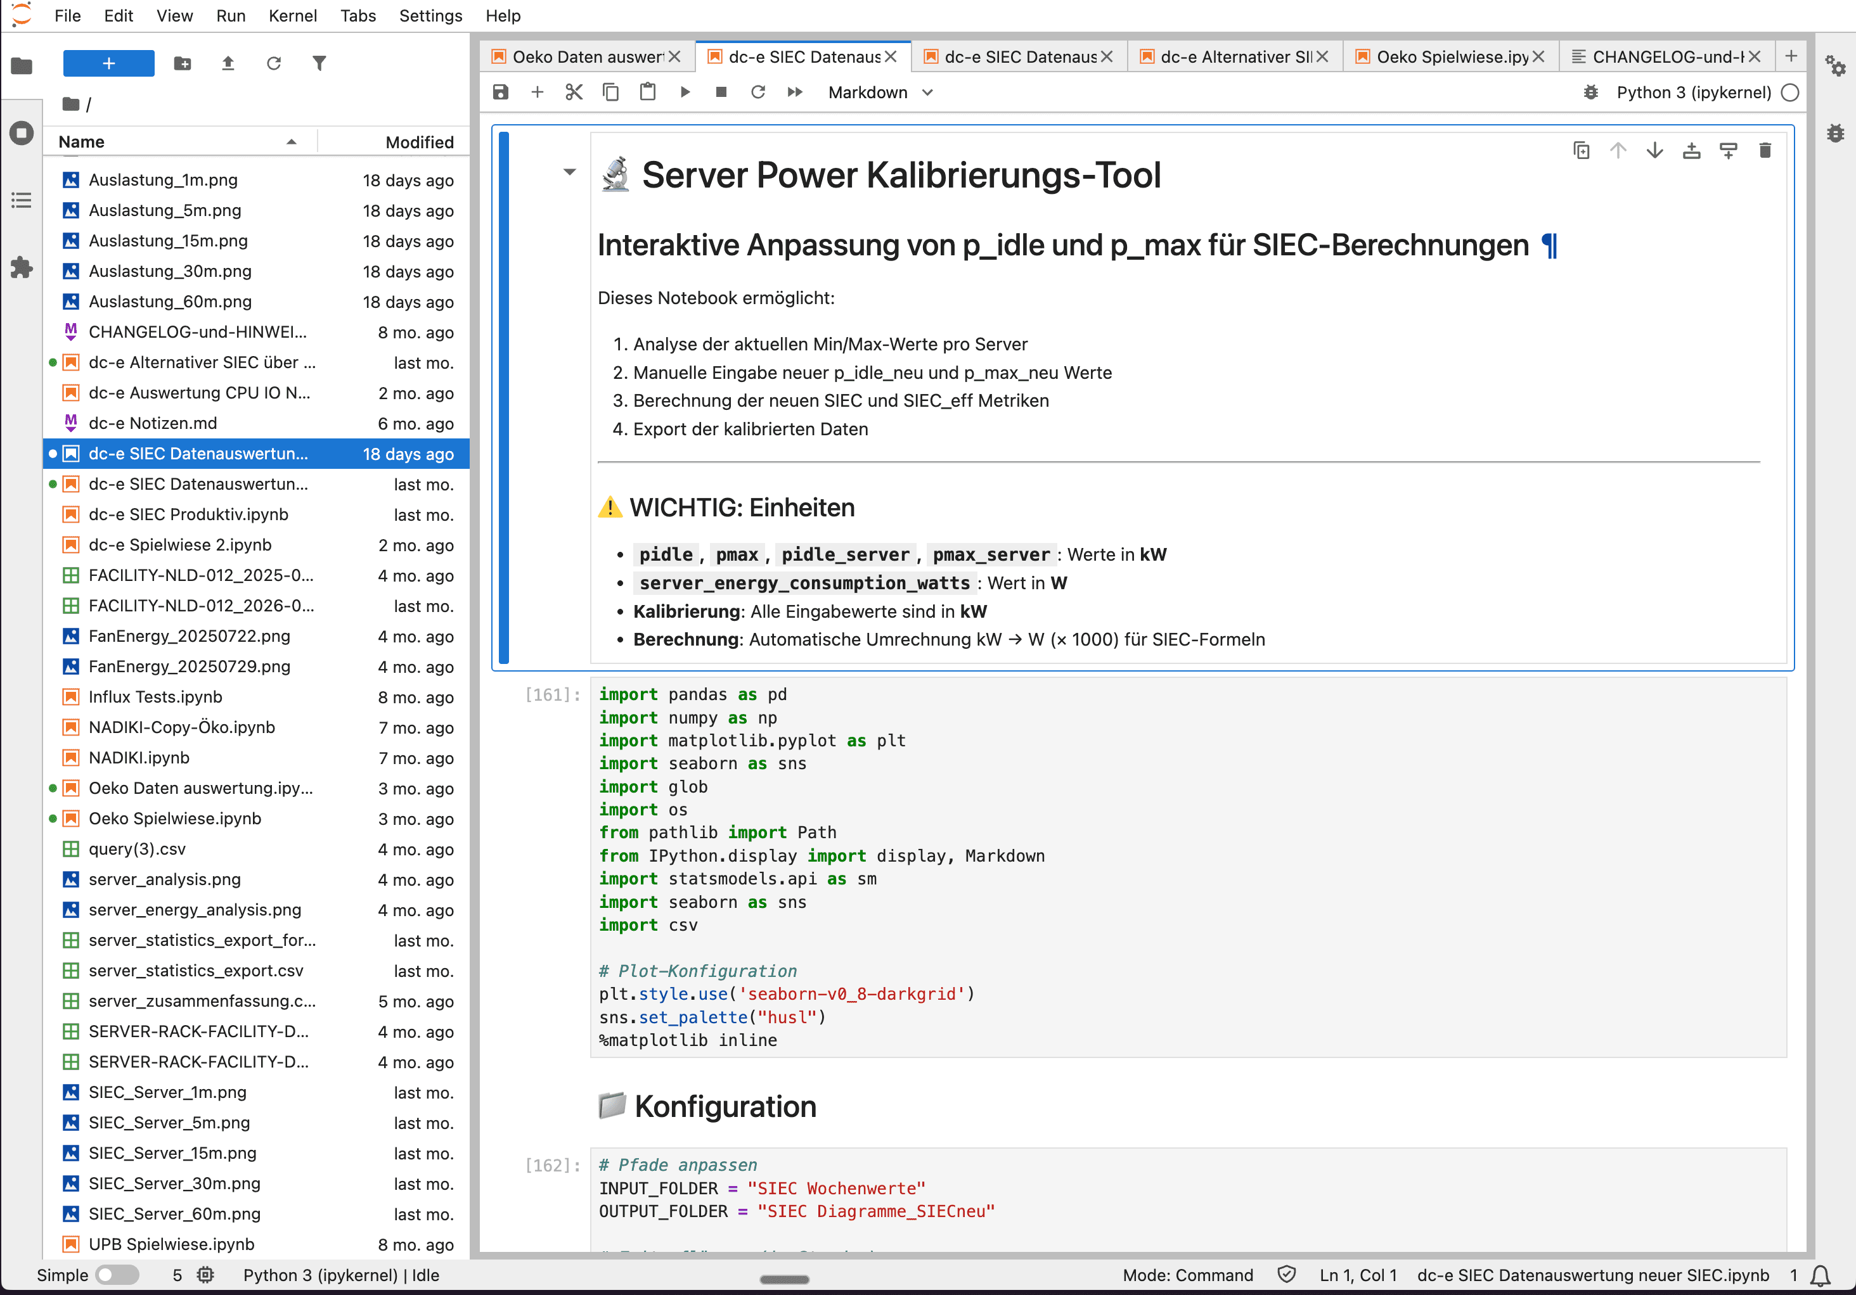Restart kernel and run all cells

[795, 92]
